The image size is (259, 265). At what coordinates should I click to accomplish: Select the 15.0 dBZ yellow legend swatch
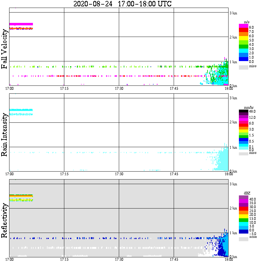coord(243,216)
